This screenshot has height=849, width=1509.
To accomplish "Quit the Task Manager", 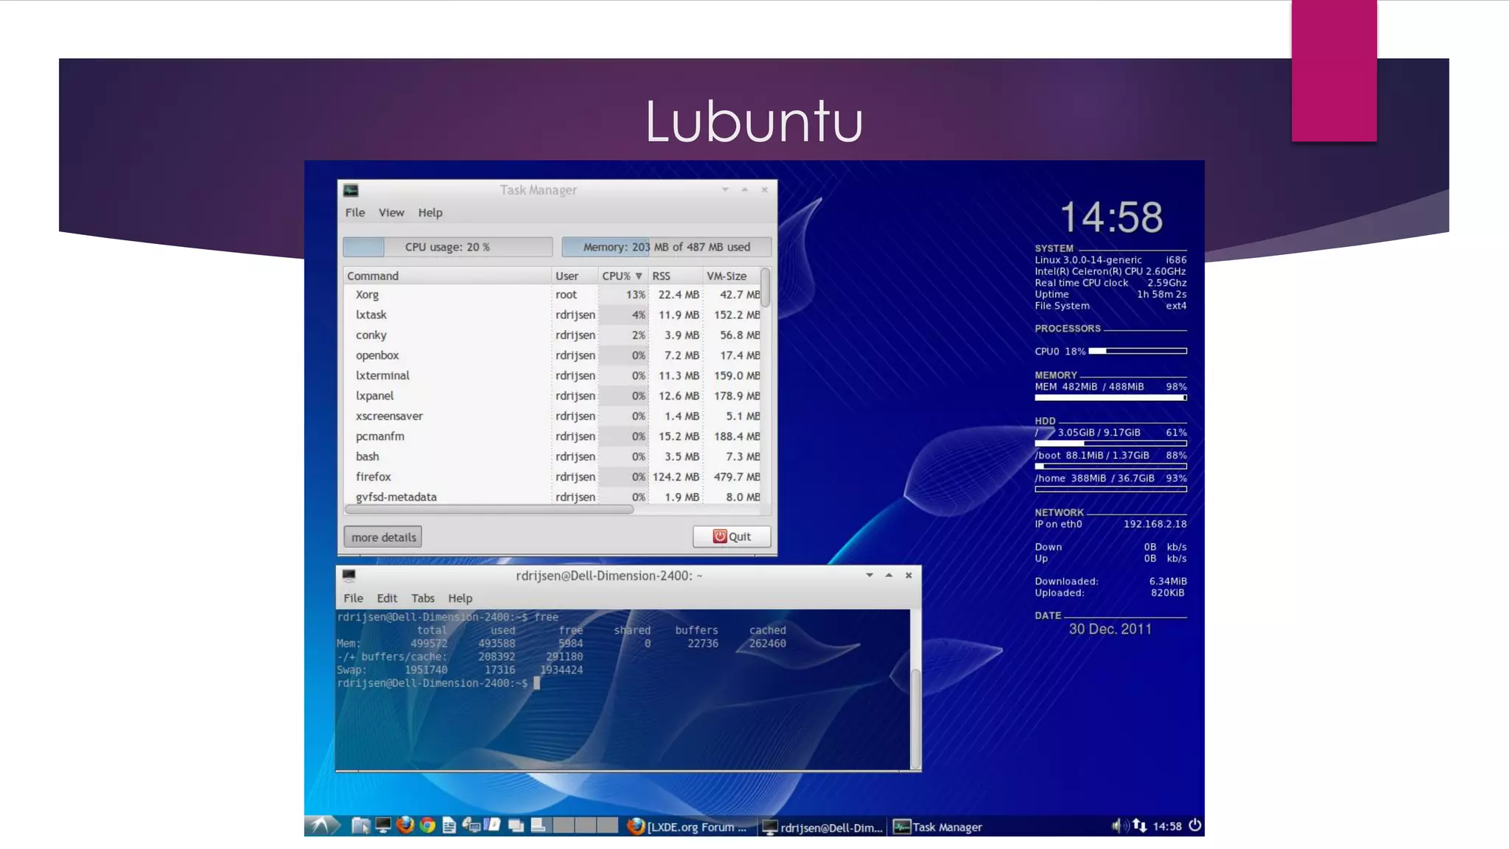I will click(732, 537).
